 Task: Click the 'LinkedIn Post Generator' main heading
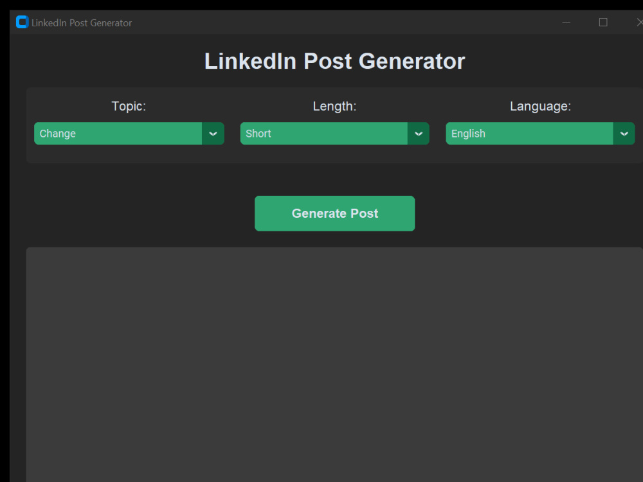pos(334,62)
